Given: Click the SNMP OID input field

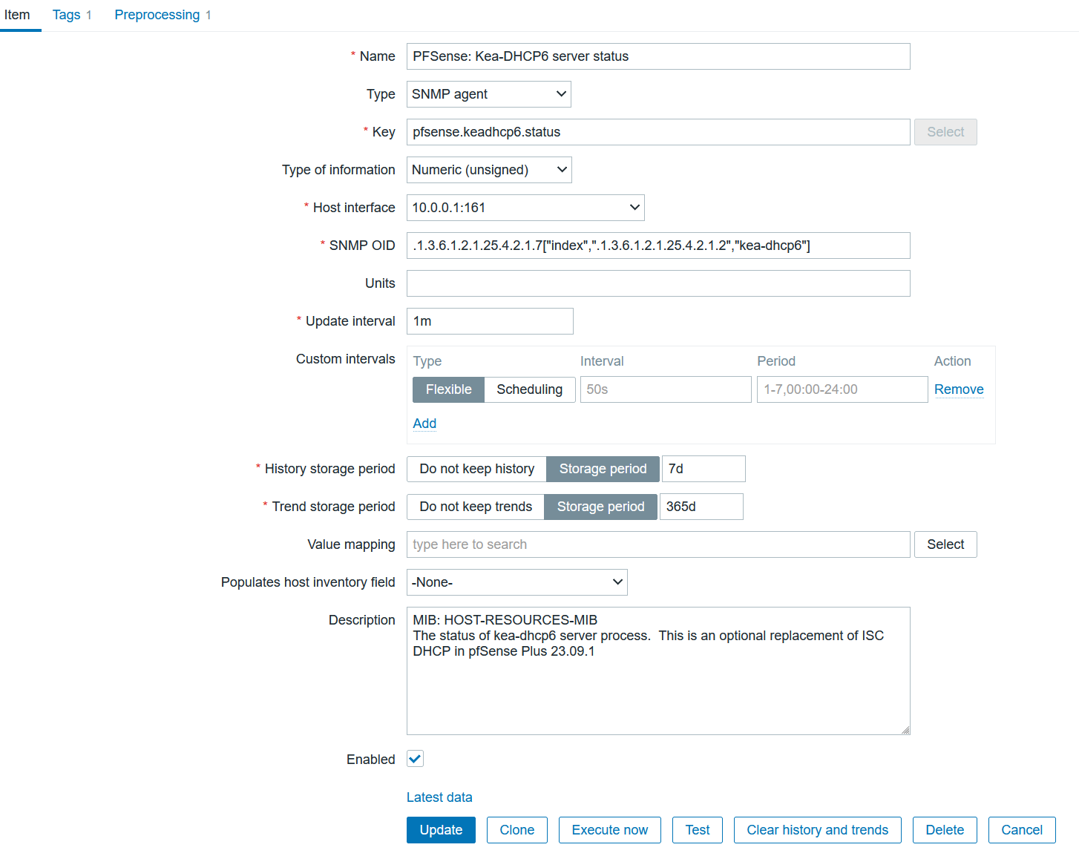Looking at the screenshot, I should tap(657, 246).
